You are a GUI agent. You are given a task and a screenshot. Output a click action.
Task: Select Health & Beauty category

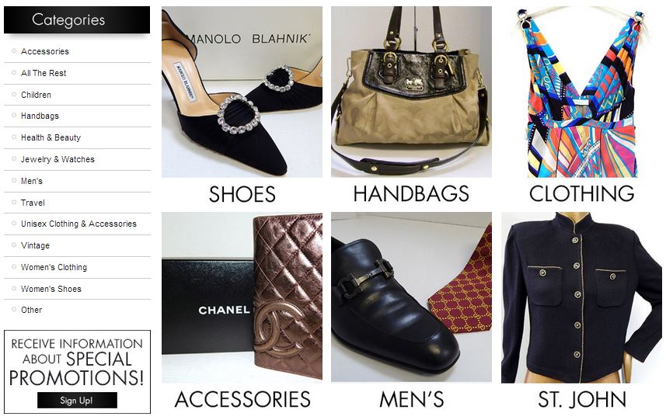[51, 137]
